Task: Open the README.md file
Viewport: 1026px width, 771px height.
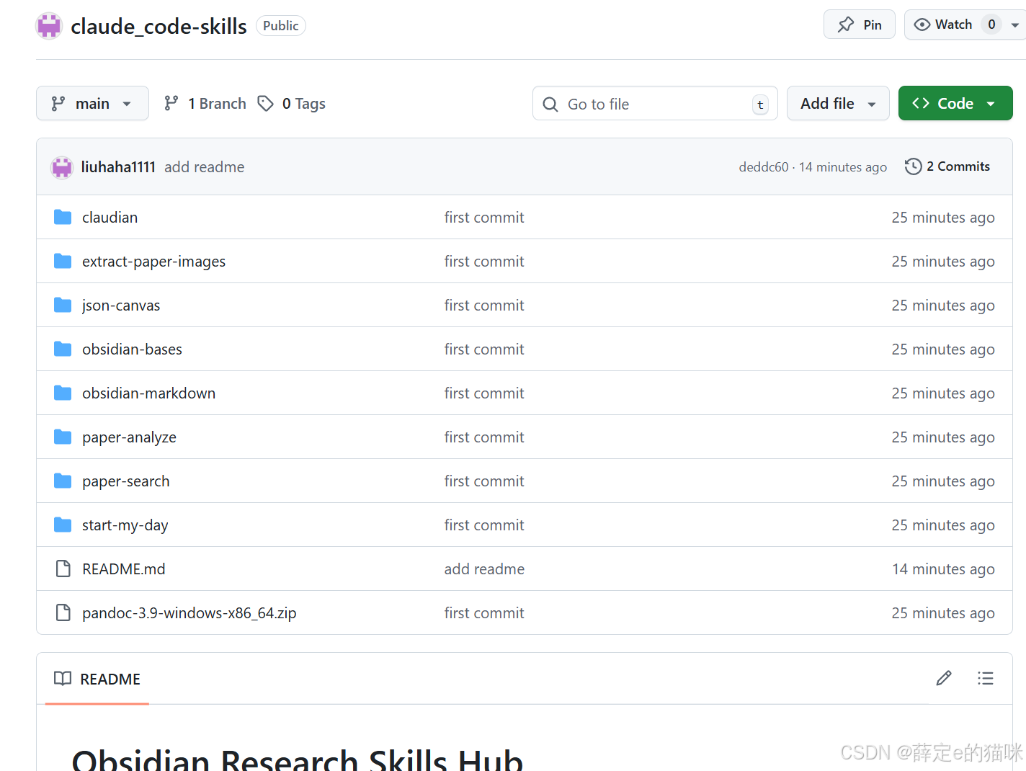Action: (124, 569)
